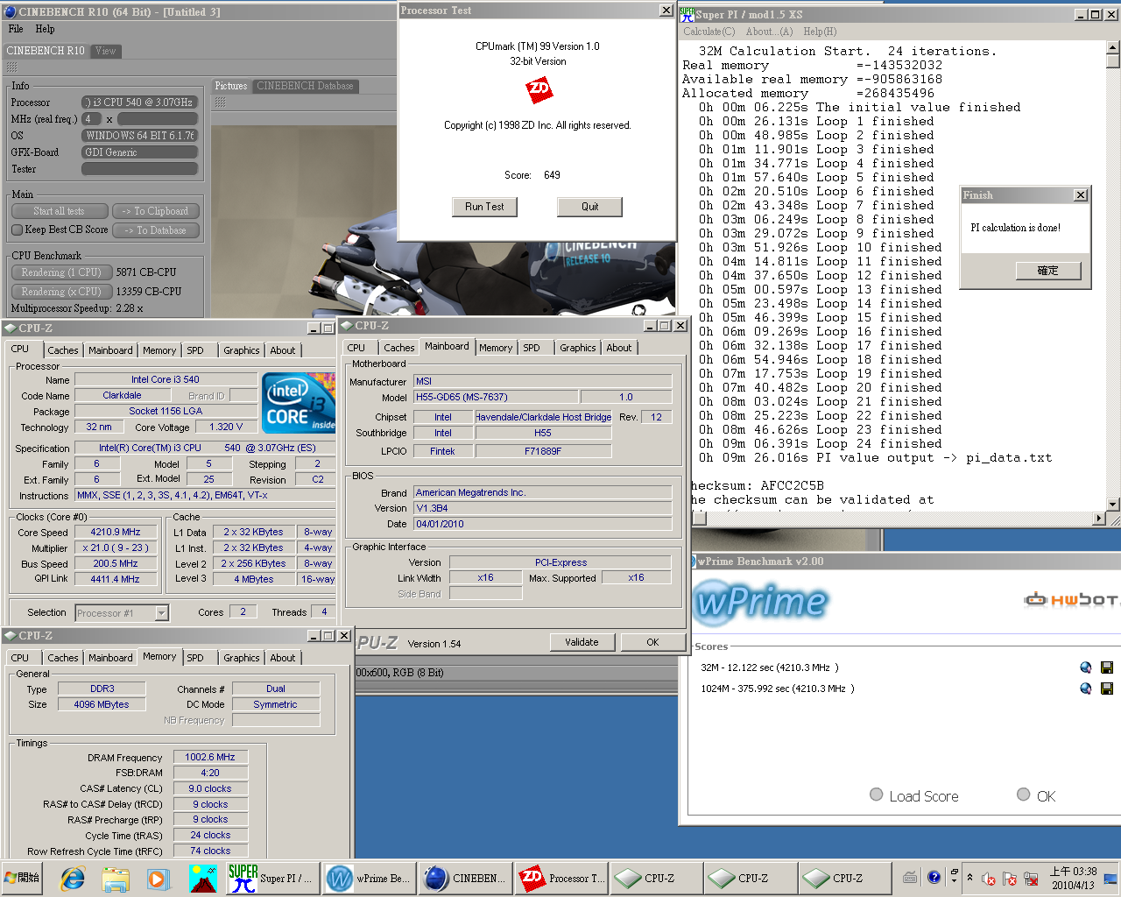Click the HWBOT logo in wPrime
1121x897 pixels.
[x=1072, y=600]
